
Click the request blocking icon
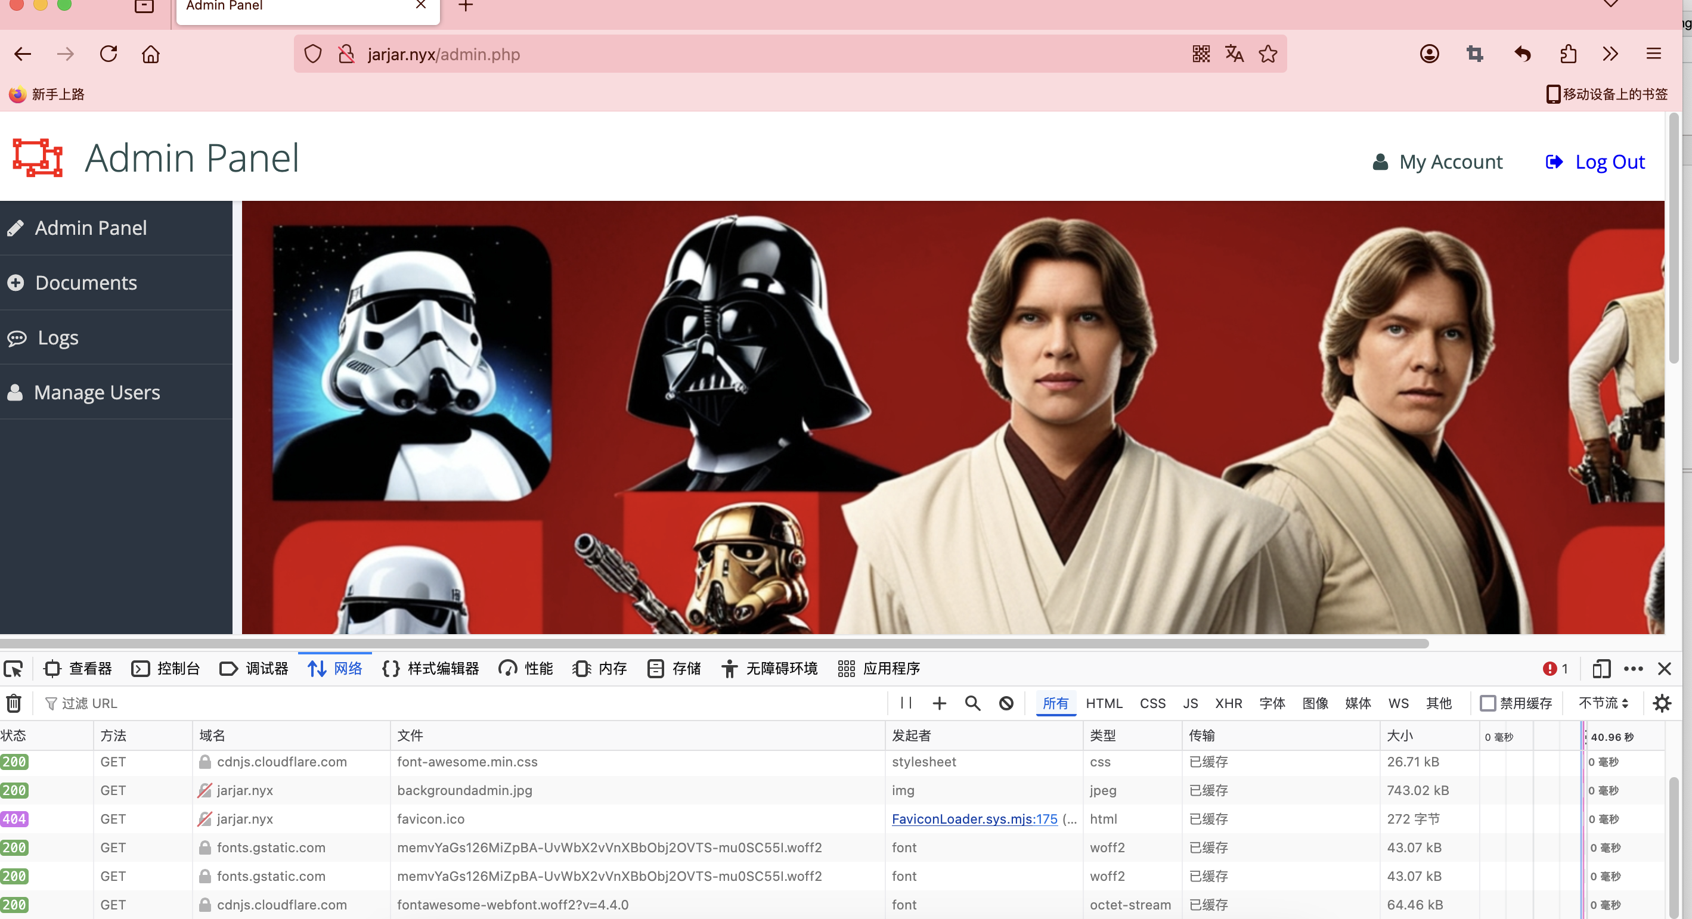1006,704
